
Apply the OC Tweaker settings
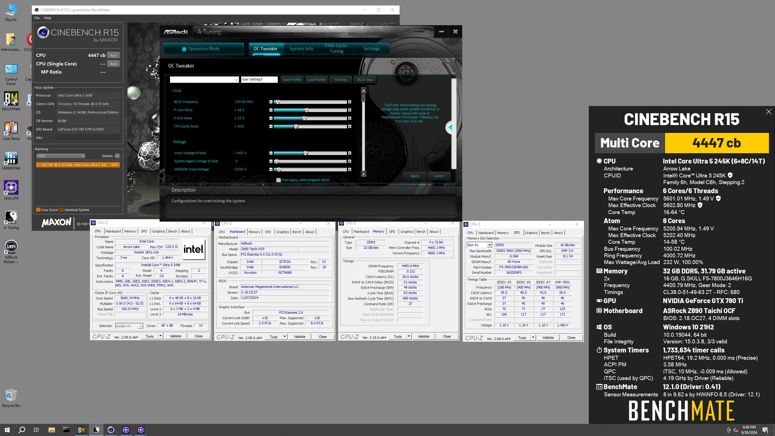point(415,176)
